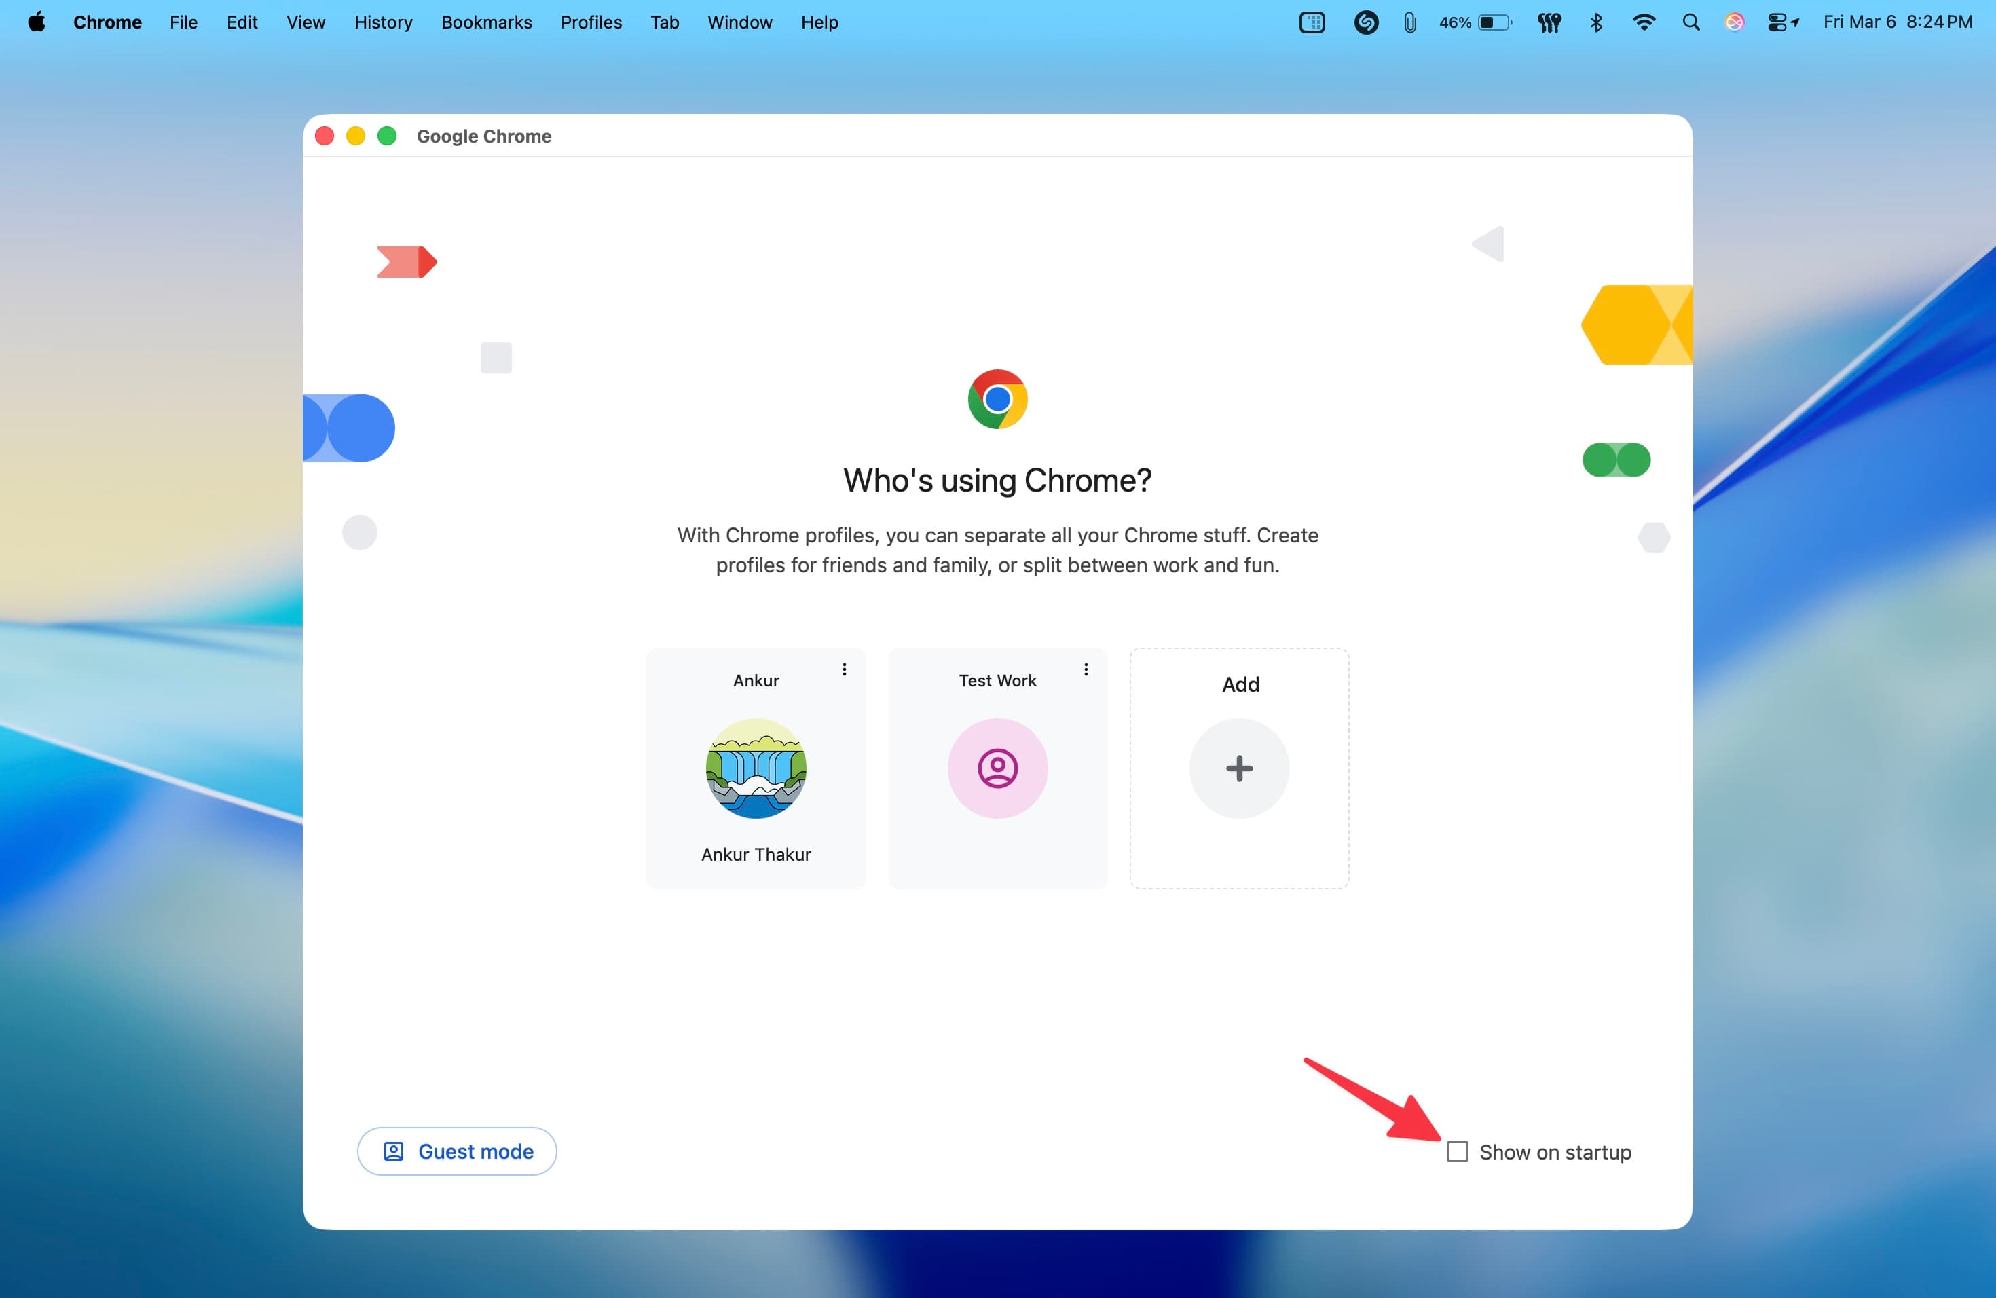Select the Test Work profile avatar

[997, 768]
